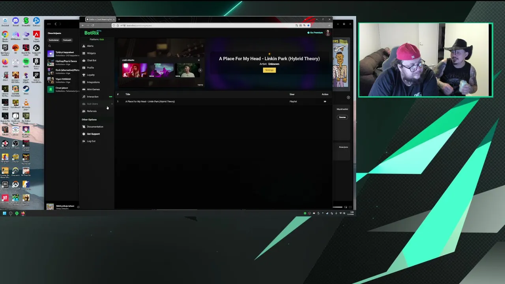Open the Firefox desktop icon
505x284 pixels.
pyautogui.click(x=5, y=62)
